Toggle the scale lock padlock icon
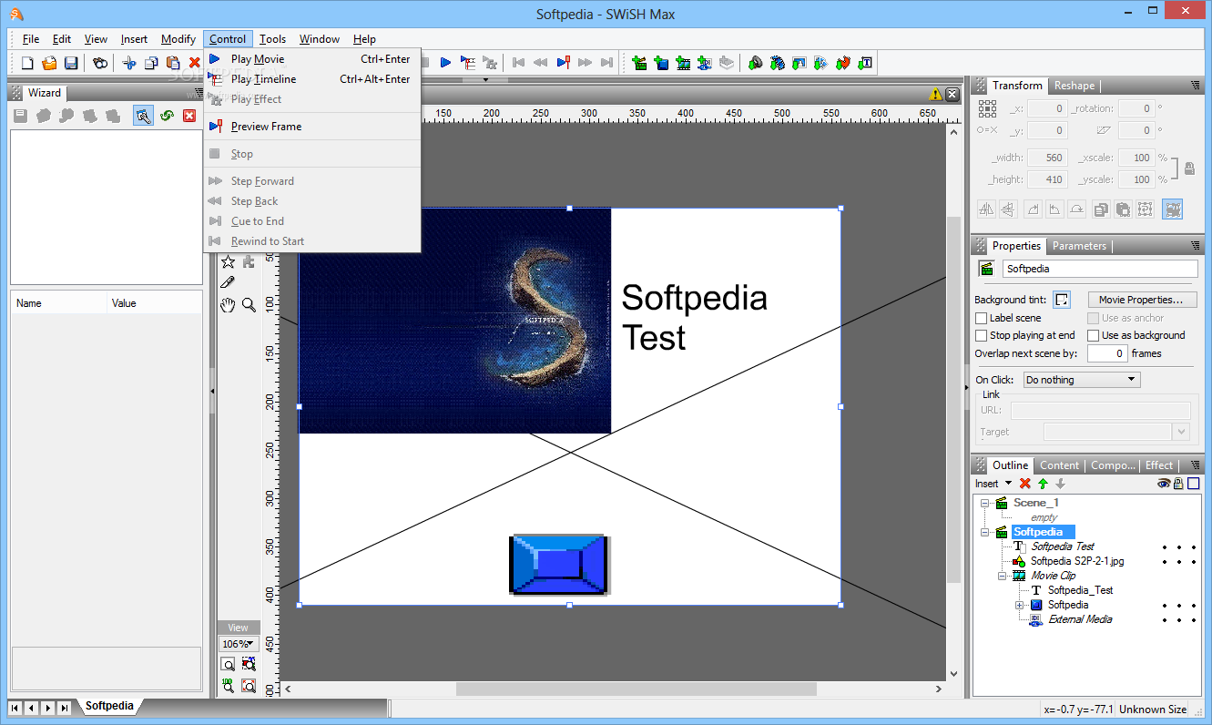1212x725 pixels. [x=1189, y=168]
